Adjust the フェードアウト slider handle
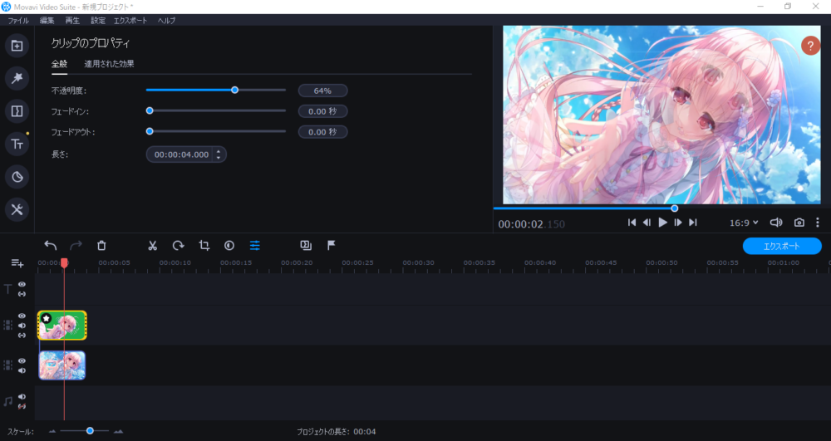831x441 pixels. [150, 131]
